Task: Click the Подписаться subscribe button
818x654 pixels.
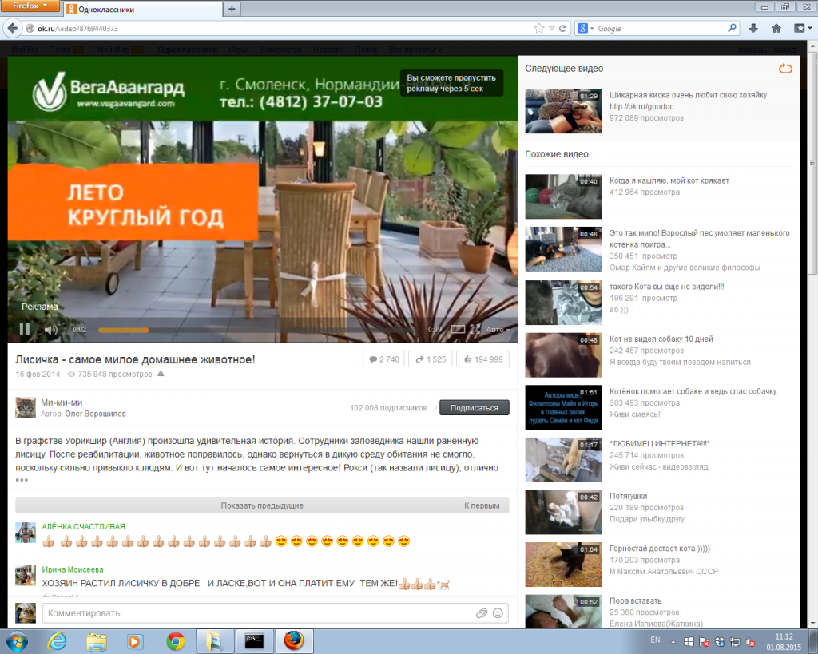Action: (x=475, y=408)
